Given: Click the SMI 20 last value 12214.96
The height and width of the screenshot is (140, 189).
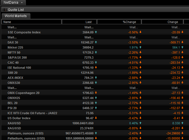Looking at the screenshot, I should 87,73.
